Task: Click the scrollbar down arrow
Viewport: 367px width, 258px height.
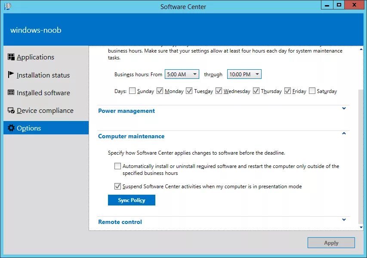Action: point(361,227)
